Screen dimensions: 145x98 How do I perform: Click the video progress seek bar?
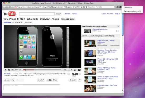click(x=42, y=70)
